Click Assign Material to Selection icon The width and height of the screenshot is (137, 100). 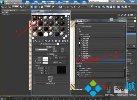coord(39,41)
